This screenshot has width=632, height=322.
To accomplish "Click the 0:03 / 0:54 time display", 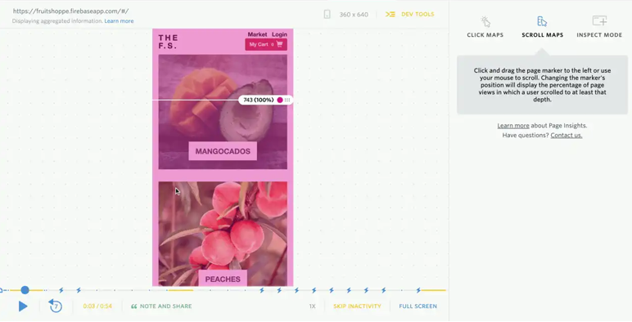I will pos(97,306).
